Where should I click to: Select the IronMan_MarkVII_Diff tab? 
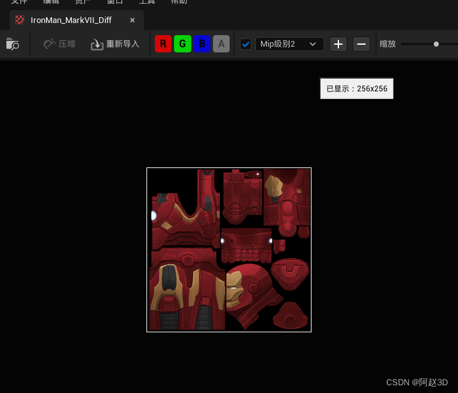(x=77, y=20)
